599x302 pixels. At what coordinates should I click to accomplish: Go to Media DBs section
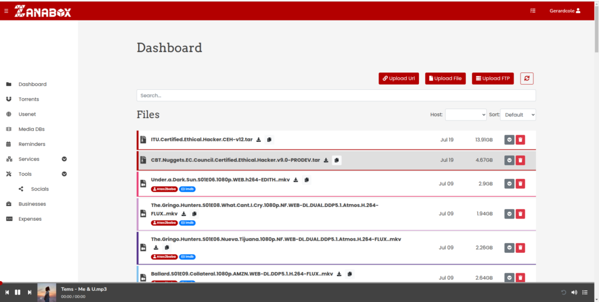[x=31, y=129]
